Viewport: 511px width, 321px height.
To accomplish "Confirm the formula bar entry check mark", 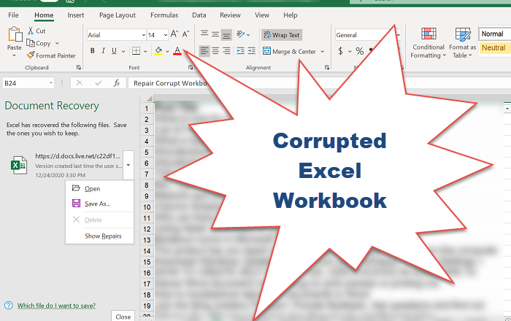I will 98,83.
